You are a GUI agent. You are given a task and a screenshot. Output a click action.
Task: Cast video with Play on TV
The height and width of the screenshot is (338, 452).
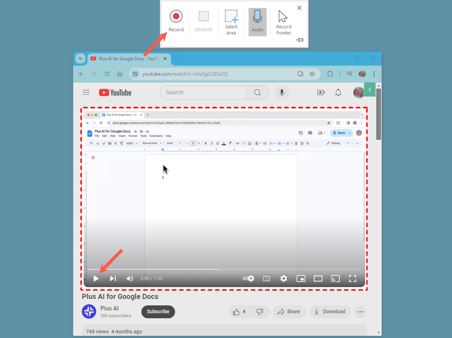[x=335, y=278]
